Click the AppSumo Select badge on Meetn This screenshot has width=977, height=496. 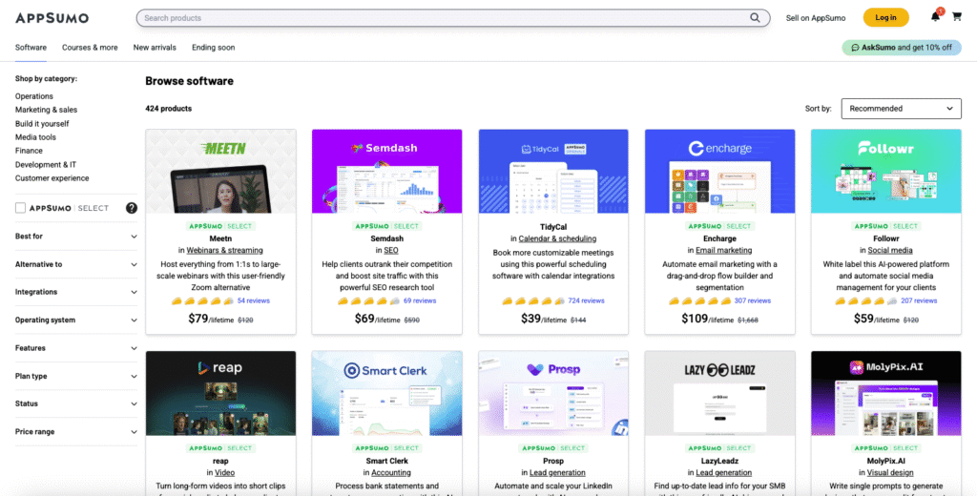220,226
